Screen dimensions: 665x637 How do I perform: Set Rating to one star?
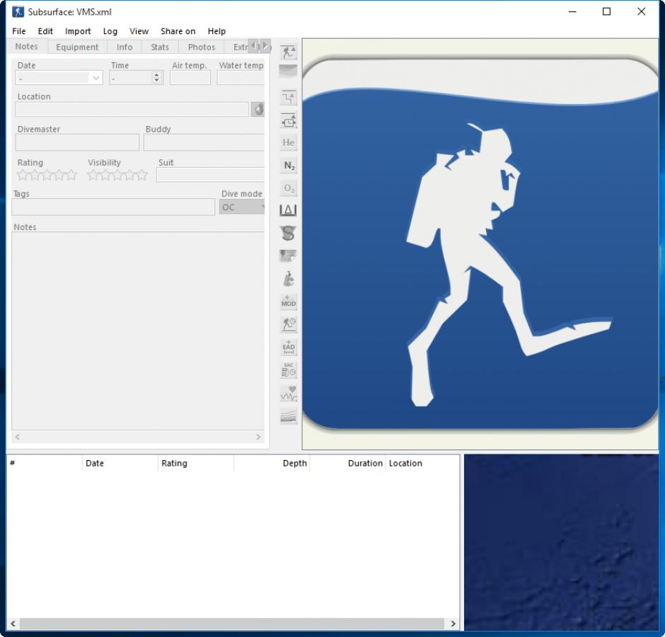point(22,175)
